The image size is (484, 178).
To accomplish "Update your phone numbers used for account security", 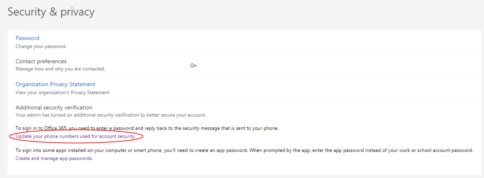I will point(75,136).
